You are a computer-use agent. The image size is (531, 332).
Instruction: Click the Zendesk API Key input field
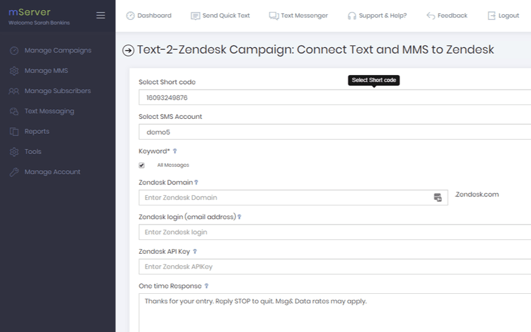334,267
